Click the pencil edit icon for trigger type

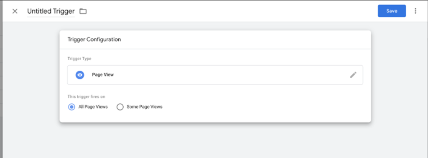[x=353, y=75]
